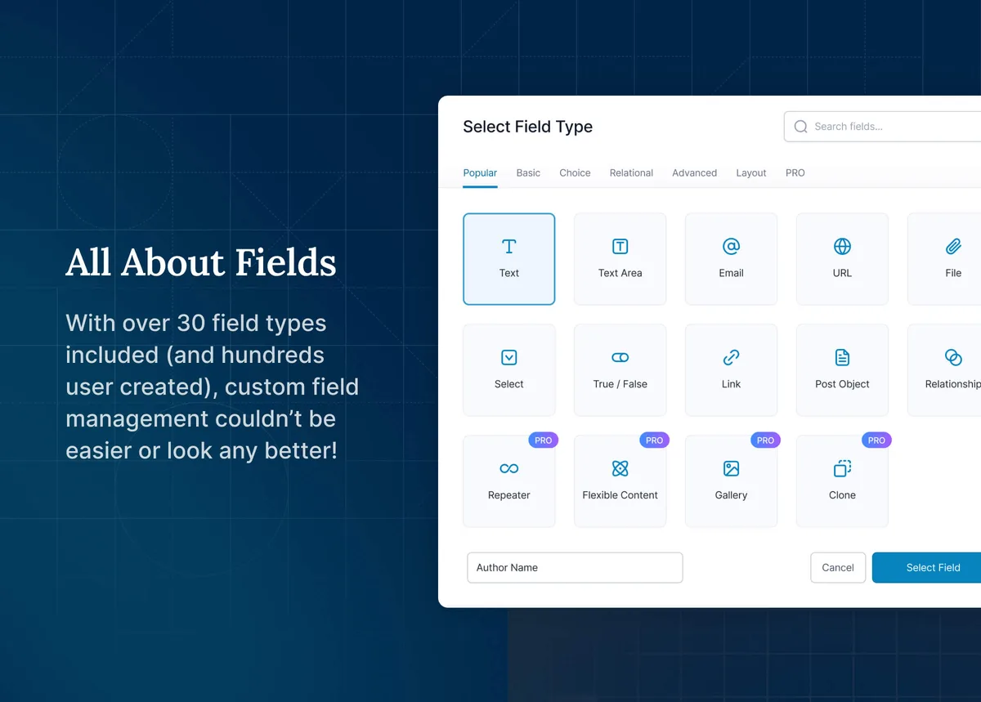The height and width of the screenshot is (702, 981).
Task: Click the PRO badge on Clone
Action: click(877, 440)
